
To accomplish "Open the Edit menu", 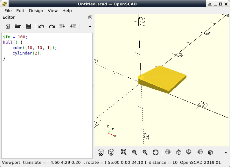I will coord(20,11).
